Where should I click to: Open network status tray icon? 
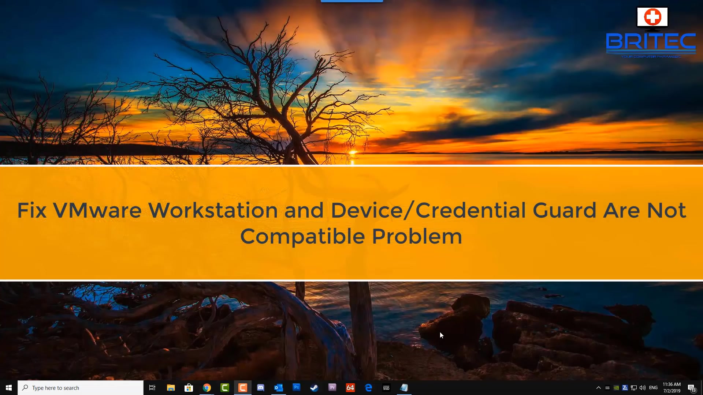tap(634, 388)
